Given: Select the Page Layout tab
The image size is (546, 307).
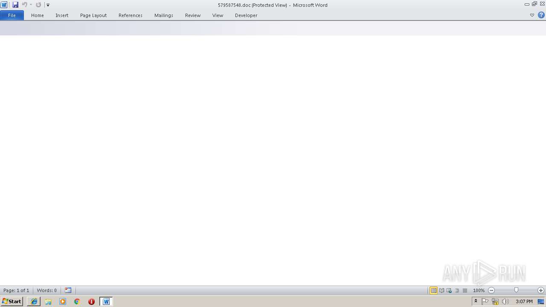Looking at the screenshot, I should (x=93, y=15).
